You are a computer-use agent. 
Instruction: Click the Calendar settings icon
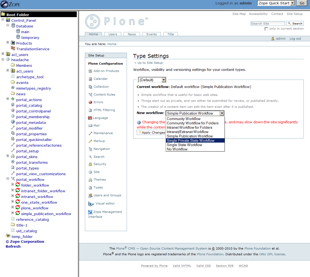coord(90,79)
